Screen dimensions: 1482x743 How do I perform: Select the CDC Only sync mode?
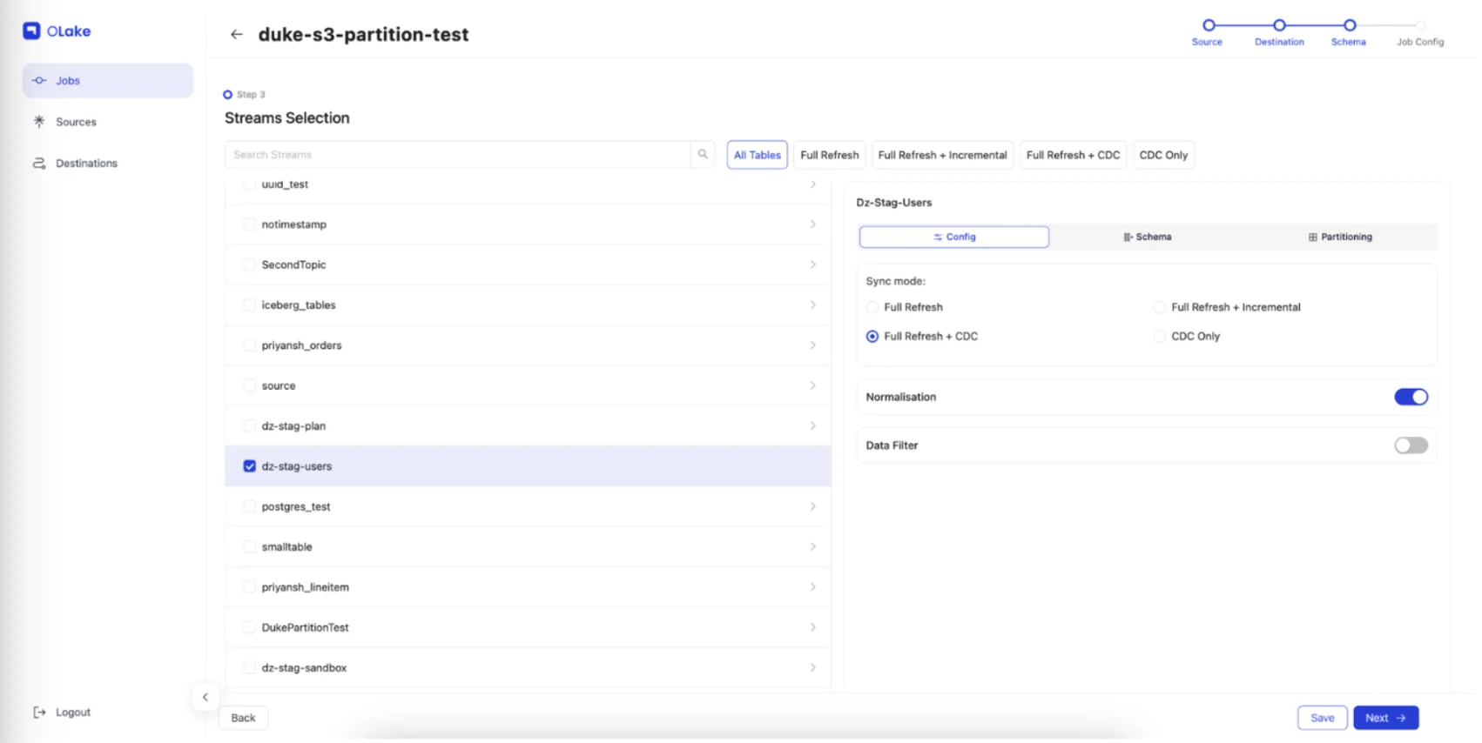point(1160,337)
